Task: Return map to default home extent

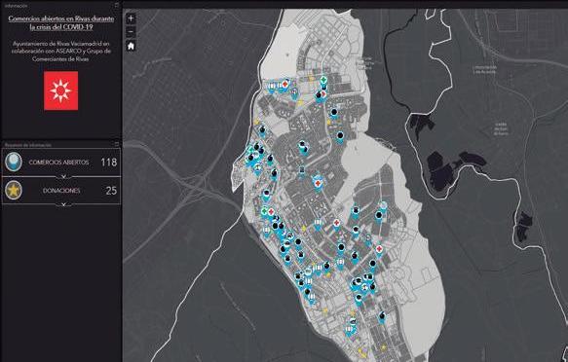Action: pyautogui.click(x=131, y=46)
